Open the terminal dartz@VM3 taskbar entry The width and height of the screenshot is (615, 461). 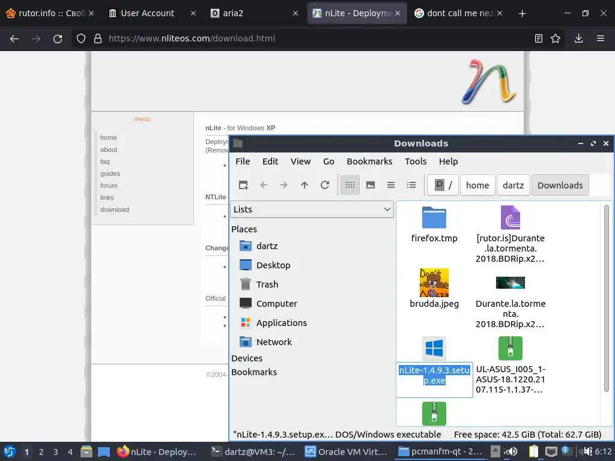[253, 452]
